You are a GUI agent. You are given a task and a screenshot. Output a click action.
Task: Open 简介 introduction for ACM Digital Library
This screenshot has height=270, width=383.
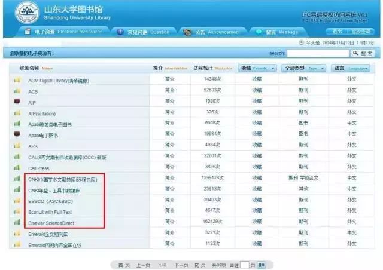170,79
